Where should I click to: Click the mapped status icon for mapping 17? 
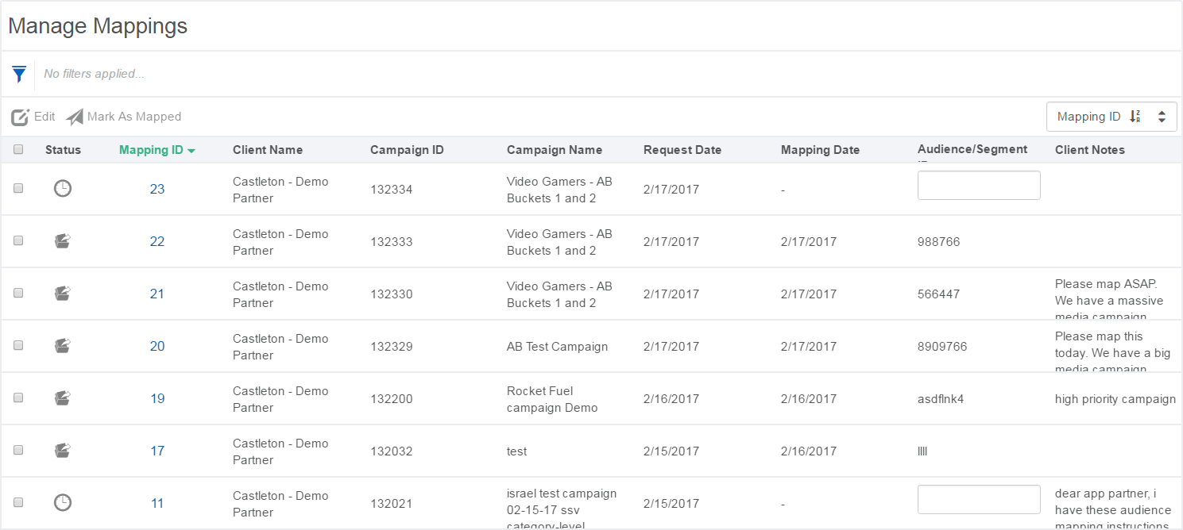click(x=62, y=451)
